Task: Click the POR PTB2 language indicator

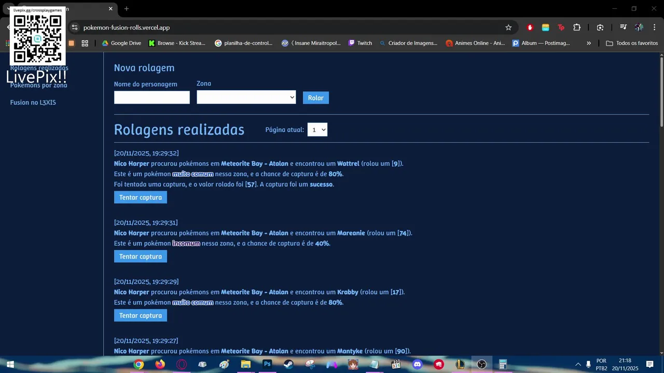Action: [x=601, y=364]
